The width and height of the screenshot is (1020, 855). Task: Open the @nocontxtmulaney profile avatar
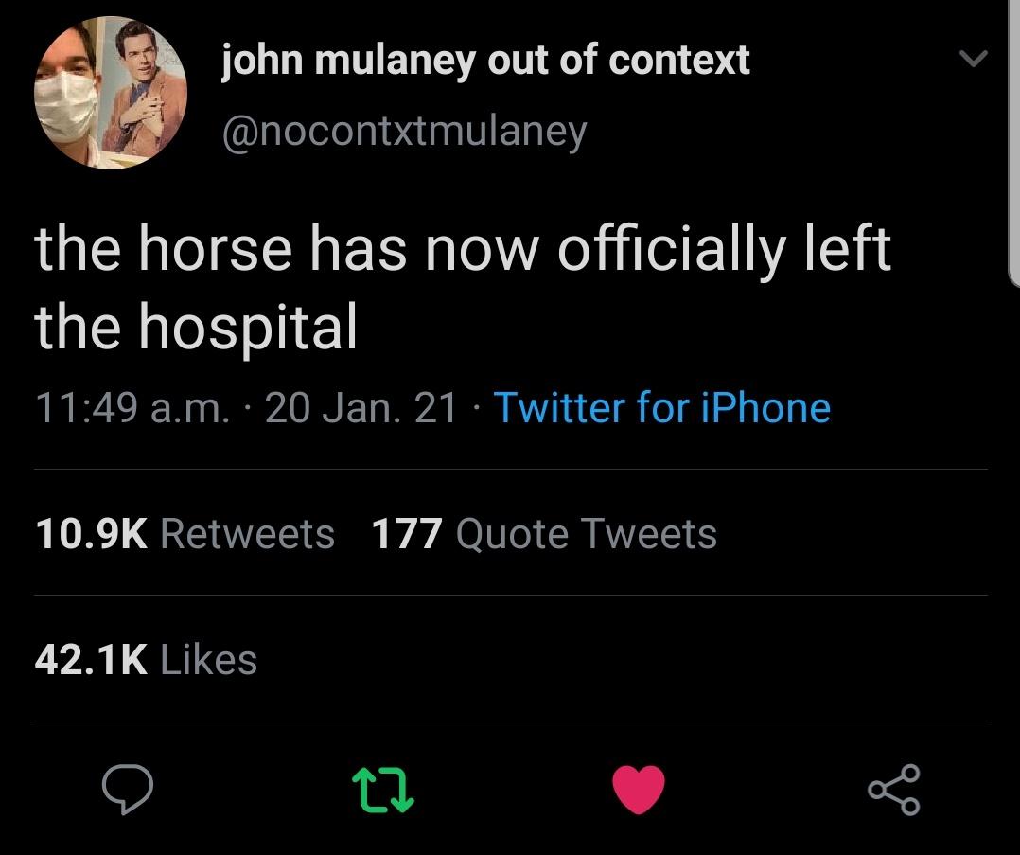pyautogui.click(x=111, y=92)
